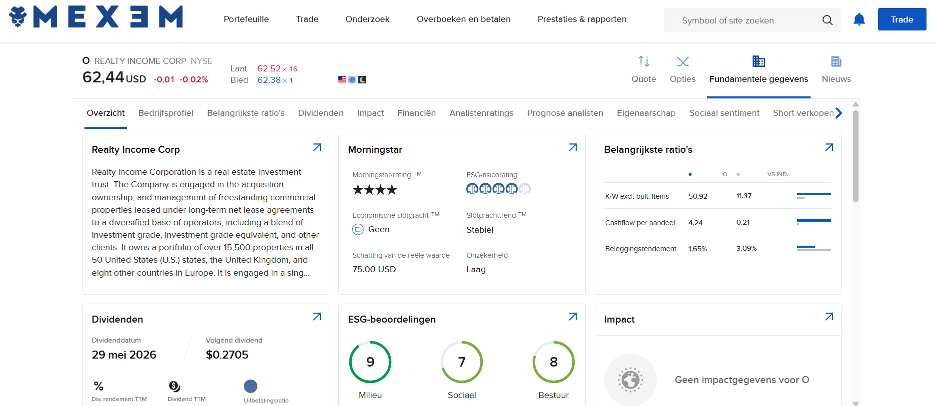Expand the Realty Income Corp card
Viewport: 936px width, 406px height.
pyautogui.click(x=317, y=147)
